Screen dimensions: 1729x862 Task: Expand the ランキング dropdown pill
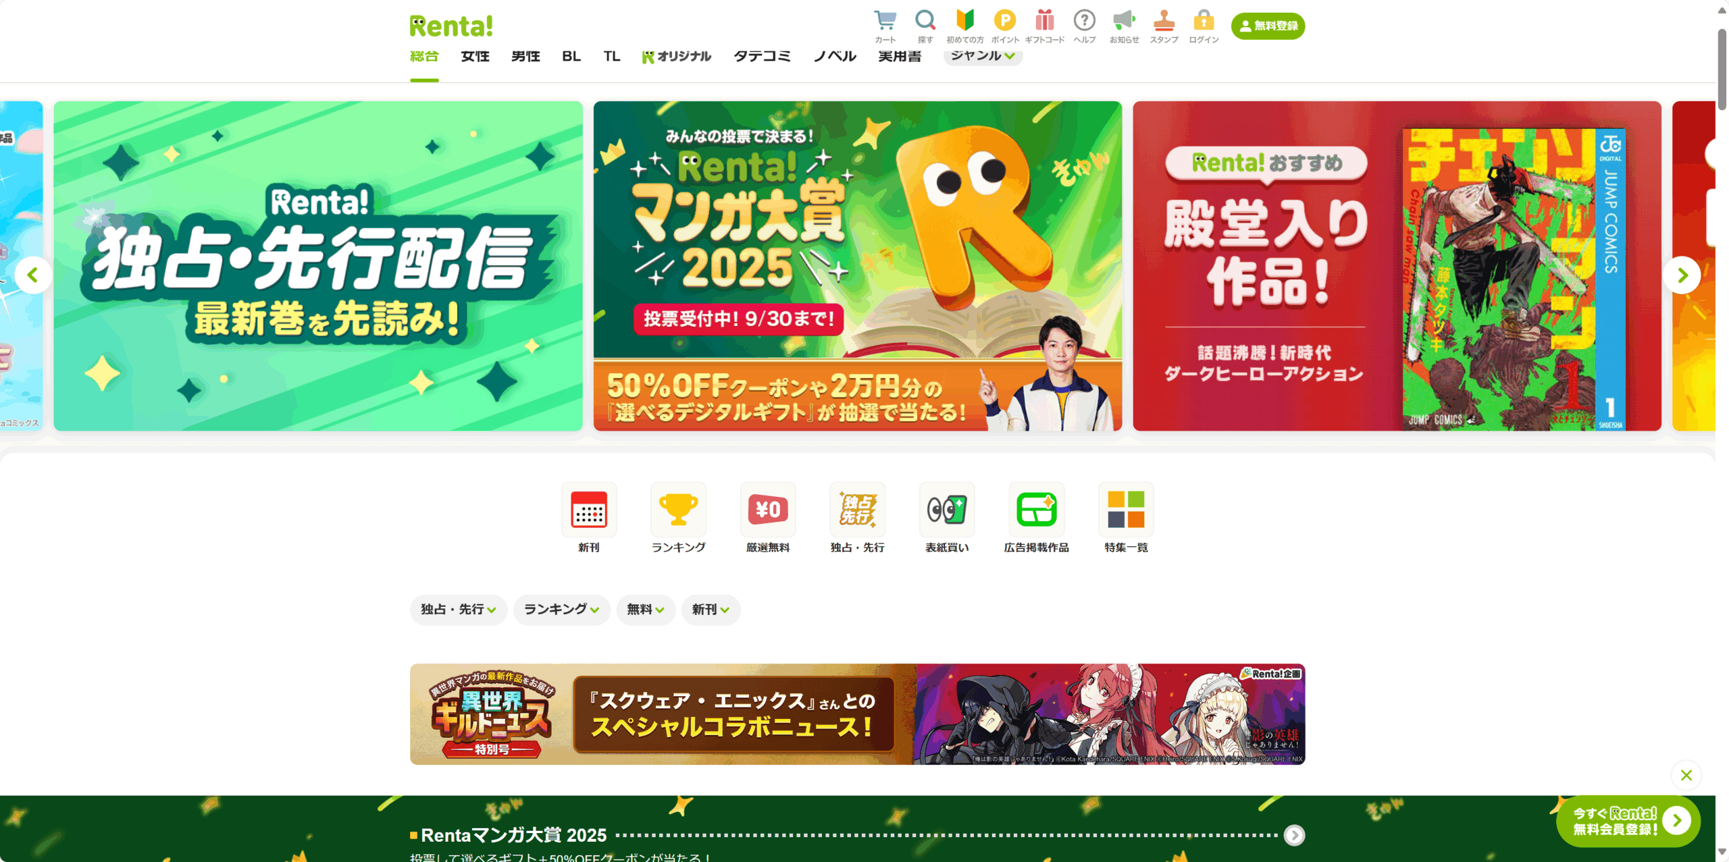pos(561,610)
